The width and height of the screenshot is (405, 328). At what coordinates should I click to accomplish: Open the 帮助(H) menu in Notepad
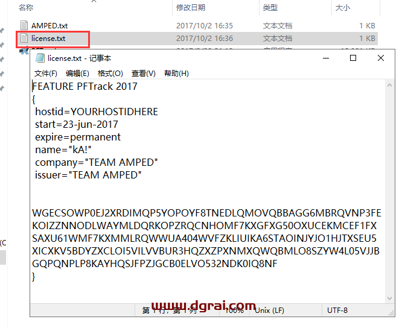[x=176, y=74]
